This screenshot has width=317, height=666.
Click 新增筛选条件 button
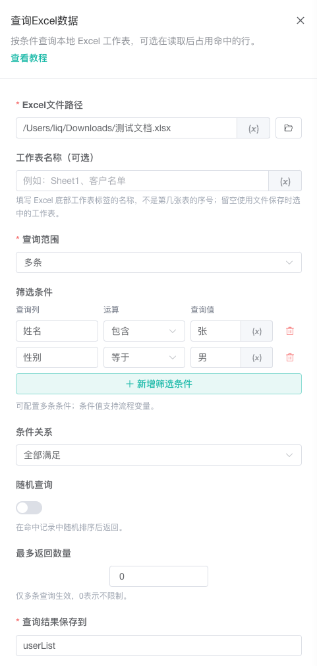tap(159, 384)
